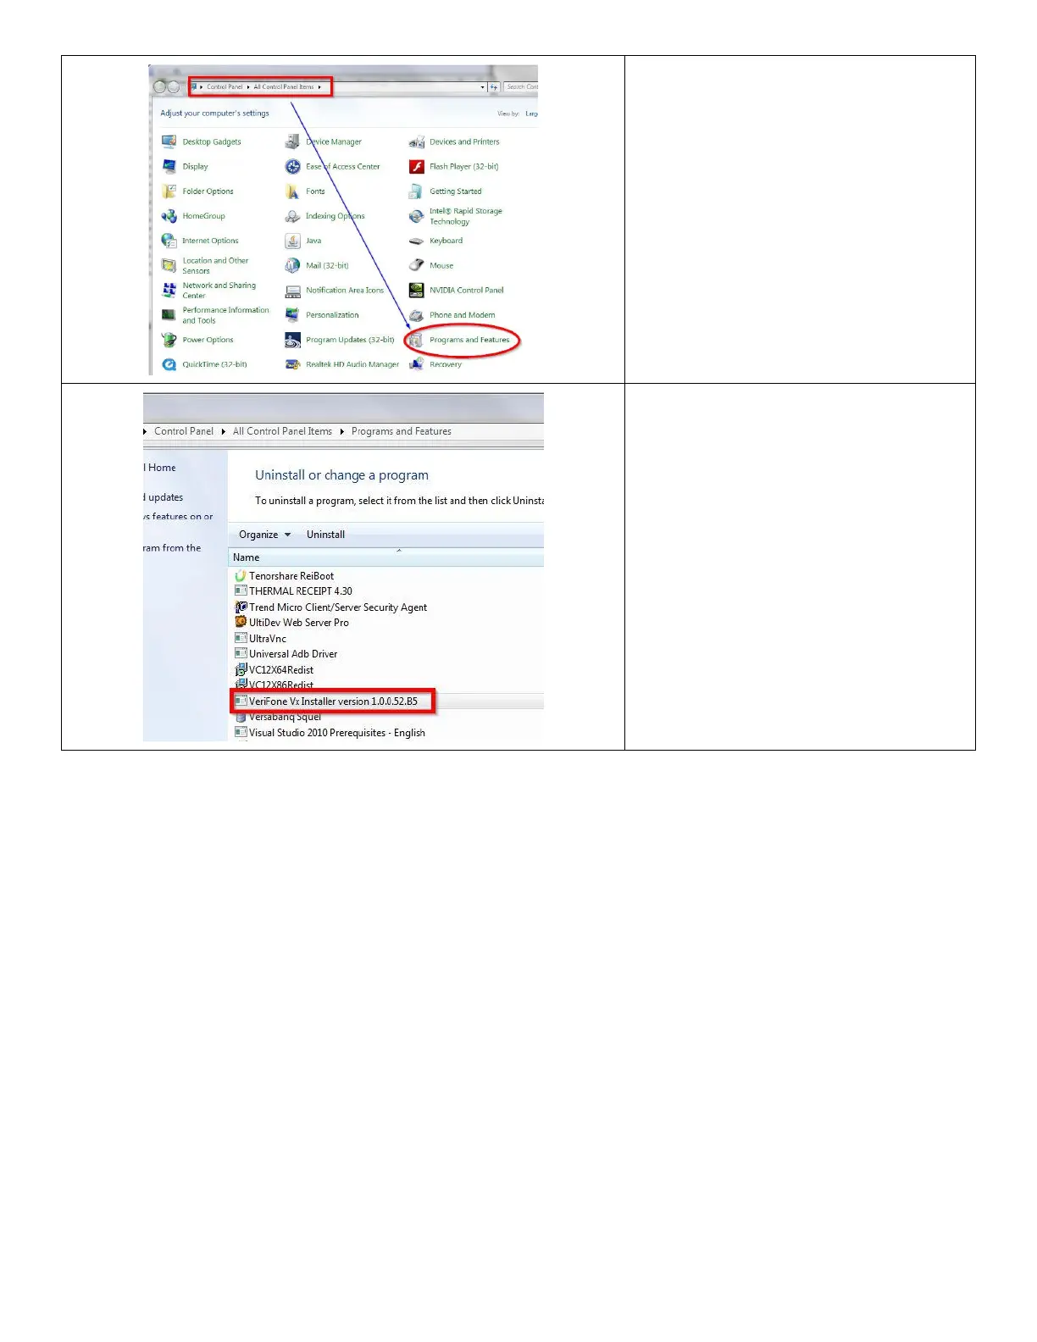Open the Desktop Gadgets icon
The height and width of the screenshot is (1342, 1037).
point(169,141)
